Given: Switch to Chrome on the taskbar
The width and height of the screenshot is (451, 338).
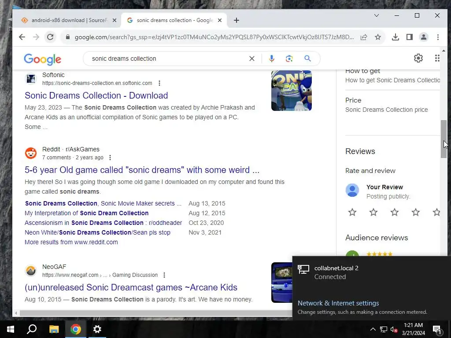Looking at the screenshot, I should (76, 329).
